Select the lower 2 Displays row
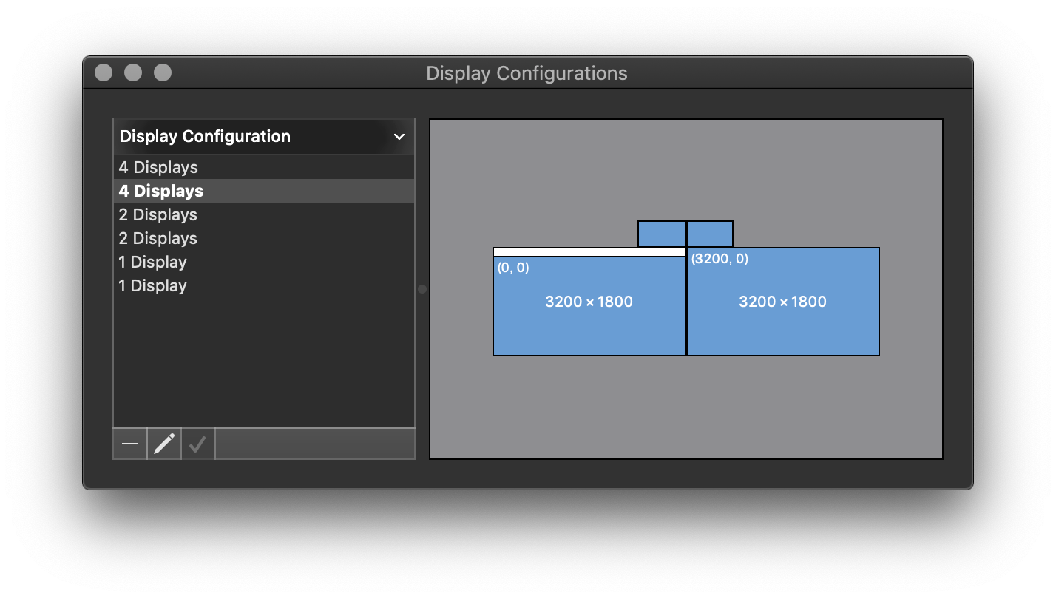Image resolution: width=1056 pixels, height=599 pixels. [x=264, y=238]
